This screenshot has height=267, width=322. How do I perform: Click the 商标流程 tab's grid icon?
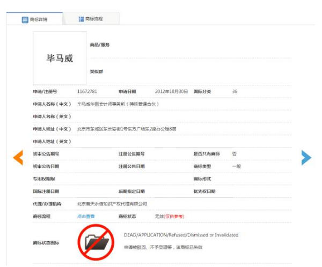click(x=81, y=19)
